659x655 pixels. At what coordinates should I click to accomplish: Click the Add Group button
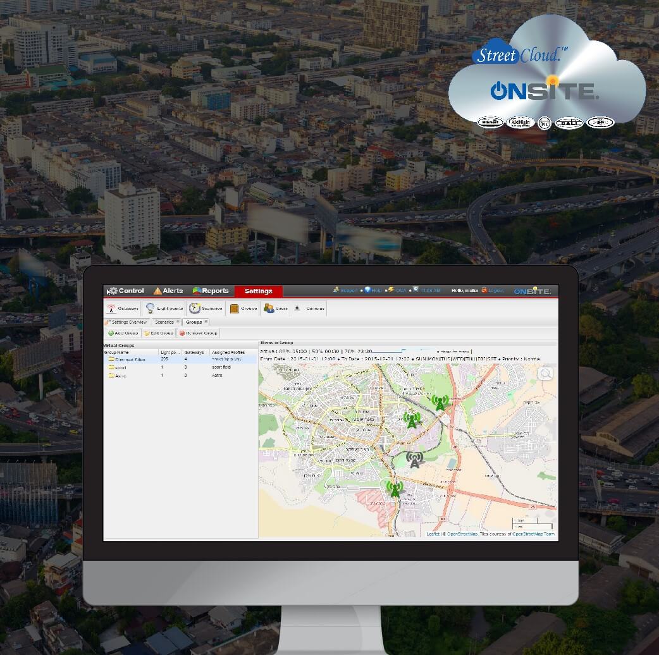click(122, 333)
